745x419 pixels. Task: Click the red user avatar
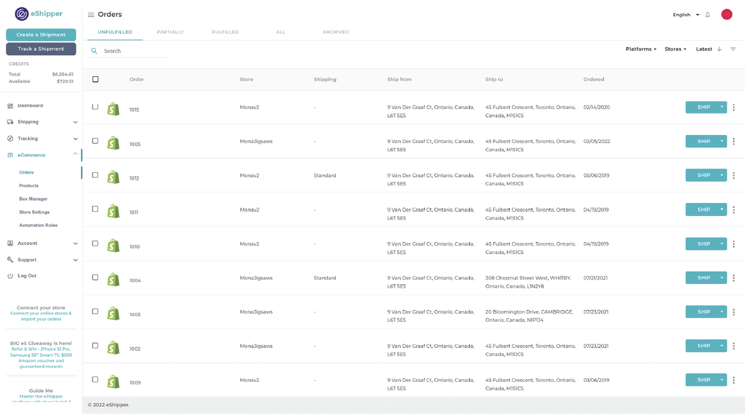click(x=726, y=15)
